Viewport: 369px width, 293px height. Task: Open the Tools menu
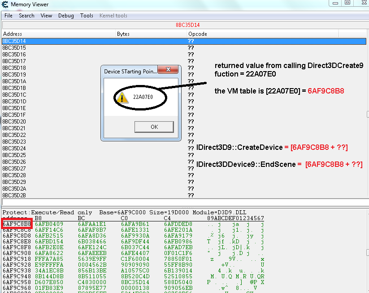87,16
